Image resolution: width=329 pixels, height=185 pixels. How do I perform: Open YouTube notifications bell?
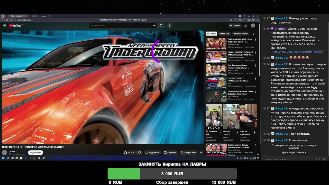point(245,25)
